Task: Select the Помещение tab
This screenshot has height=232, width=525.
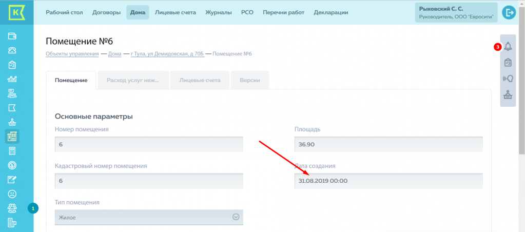Action: [x=71, y=81]
